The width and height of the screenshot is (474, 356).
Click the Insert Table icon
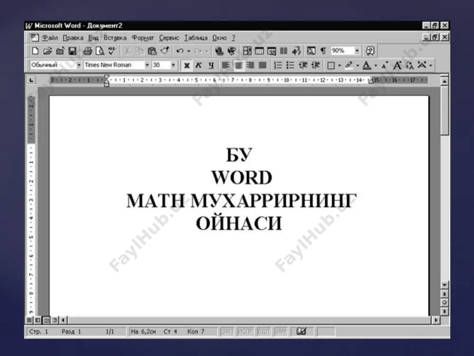point(259,51)
